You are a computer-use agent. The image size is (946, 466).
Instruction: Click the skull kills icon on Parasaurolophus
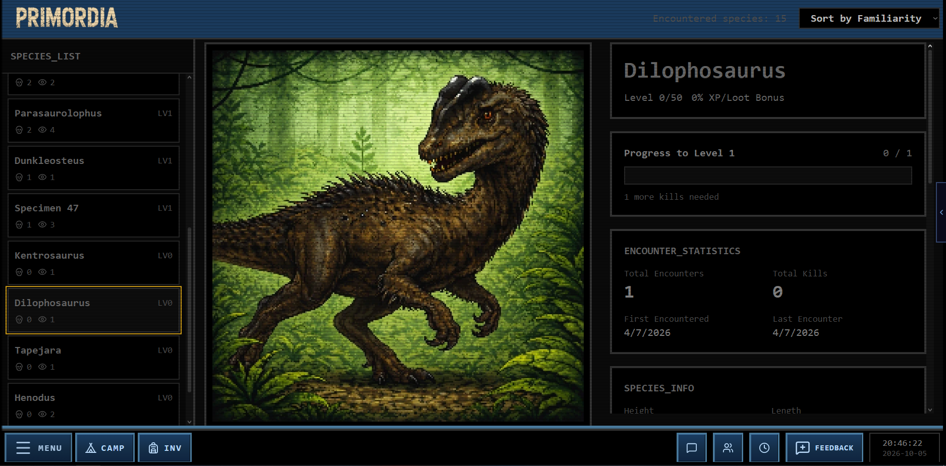tap(19, 130)
